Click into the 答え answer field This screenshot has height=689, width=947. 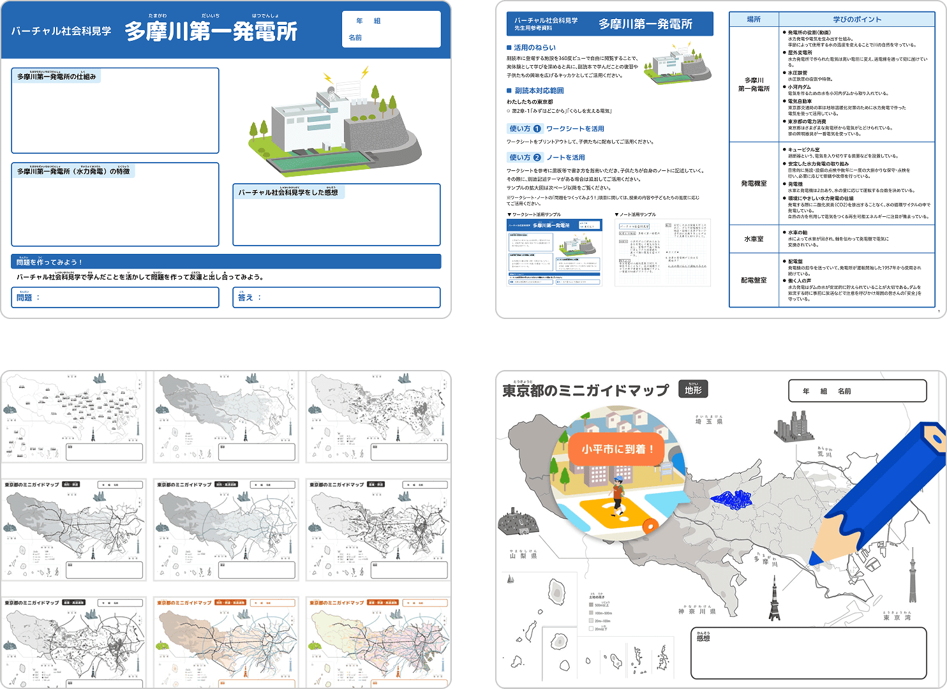336,297
